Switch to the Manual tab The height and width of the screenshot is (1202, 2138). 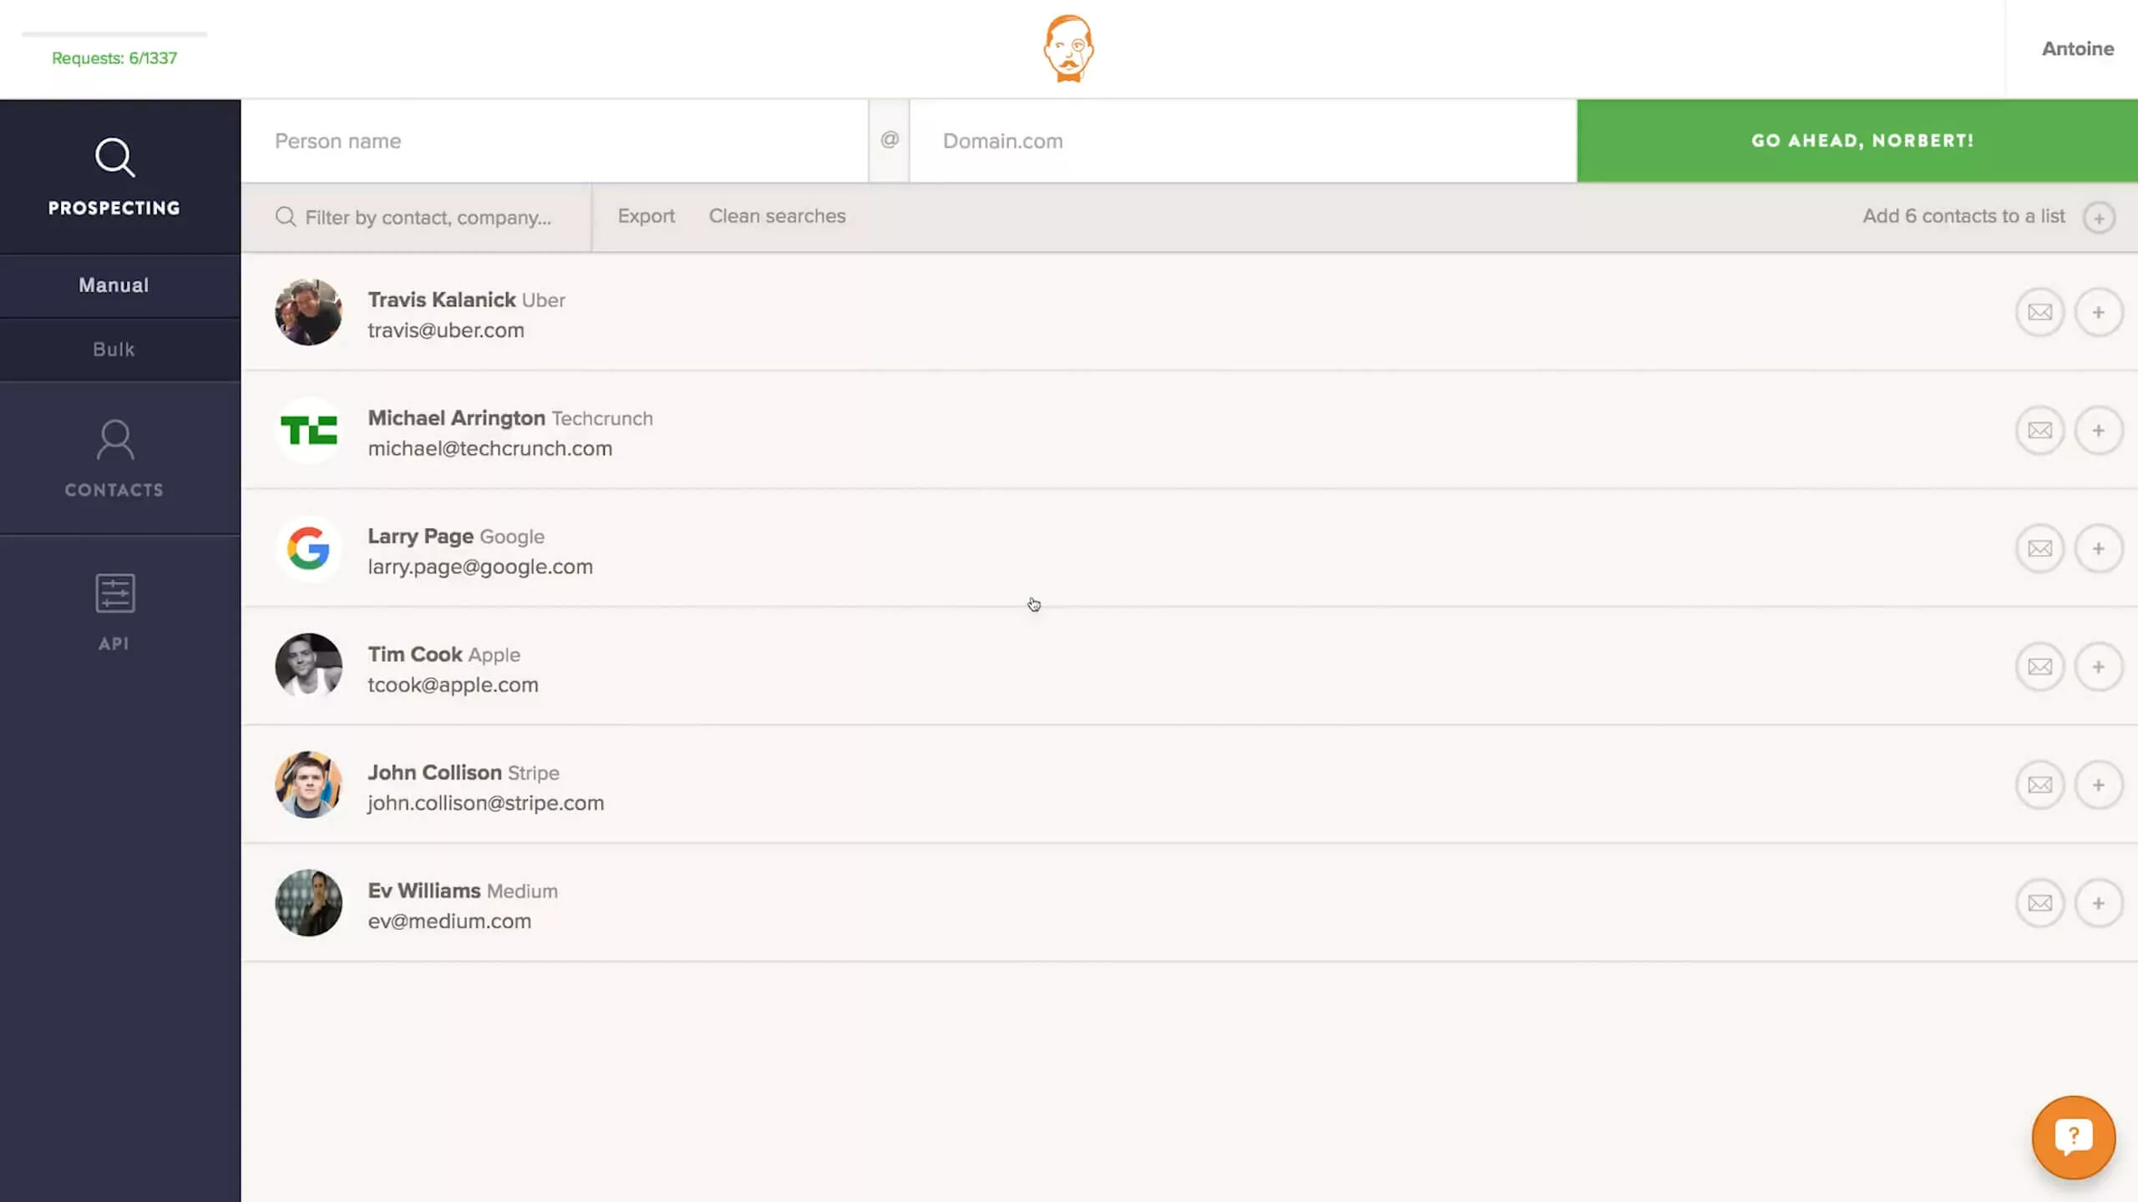click(x=114, y=285)
